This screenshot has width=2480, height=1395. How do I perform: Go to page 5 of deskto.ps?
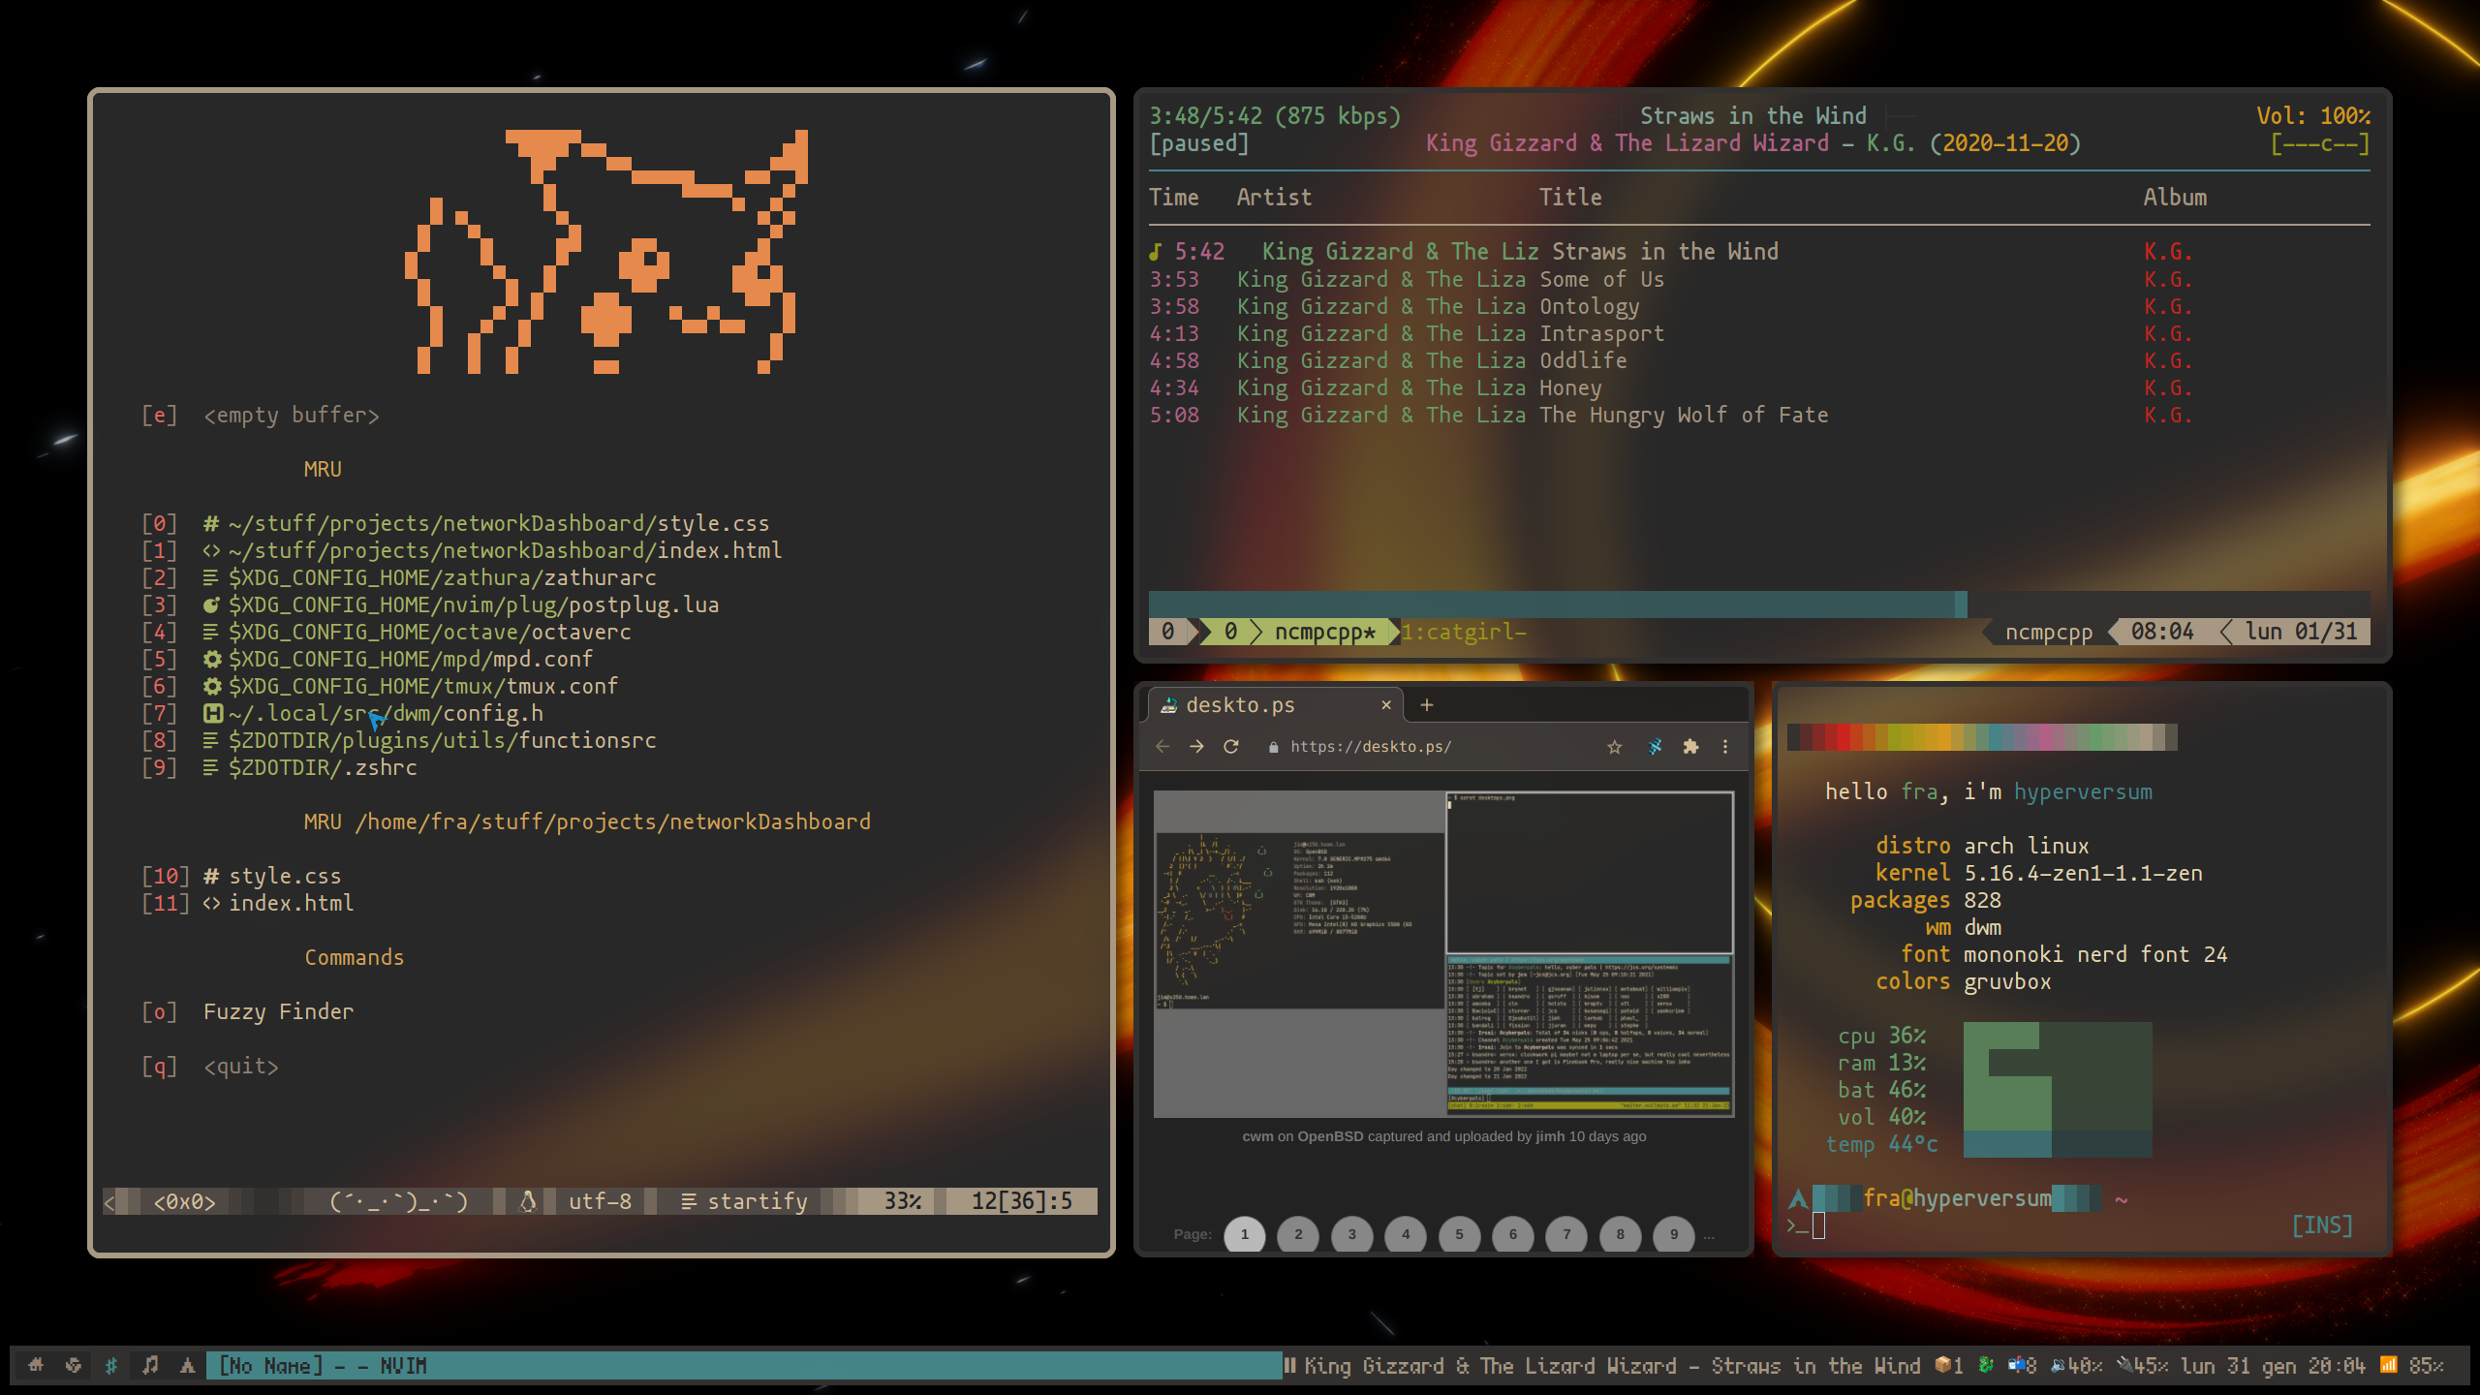tap(1459, 1234)
